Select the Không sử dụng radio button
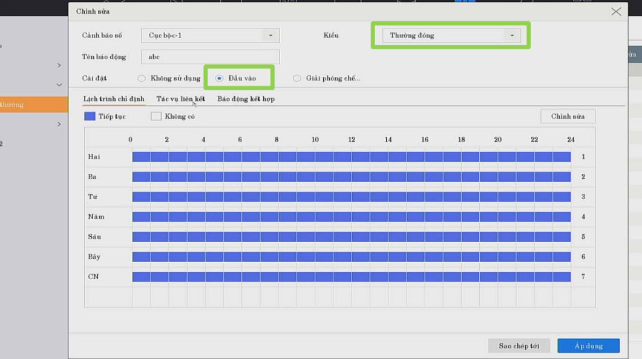642x359 pixels. (142, 78)
